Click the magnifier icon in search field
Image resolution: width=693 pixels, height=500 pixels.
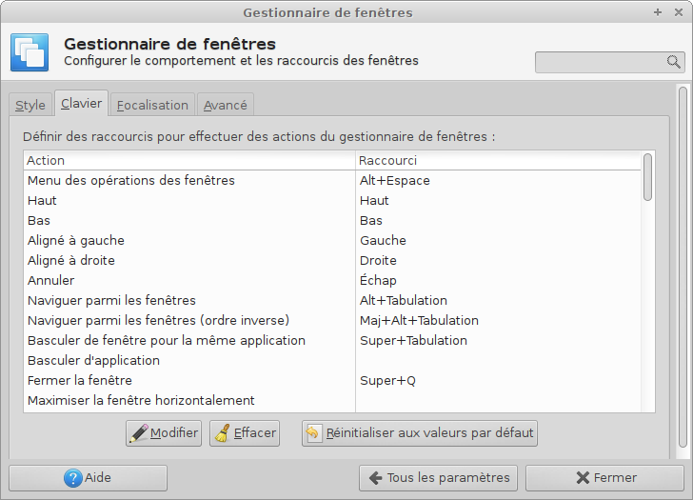(x=673, y=62)
